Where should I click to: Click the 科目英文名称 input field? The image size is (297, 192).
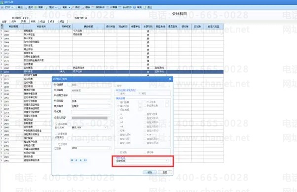tap(91, 96)
